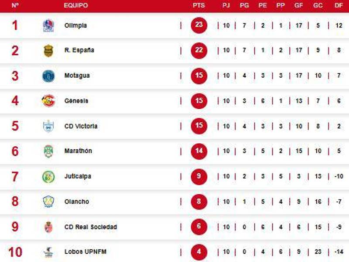
Task: Sort table by PTS column header
Action: [x=198, y=6]
